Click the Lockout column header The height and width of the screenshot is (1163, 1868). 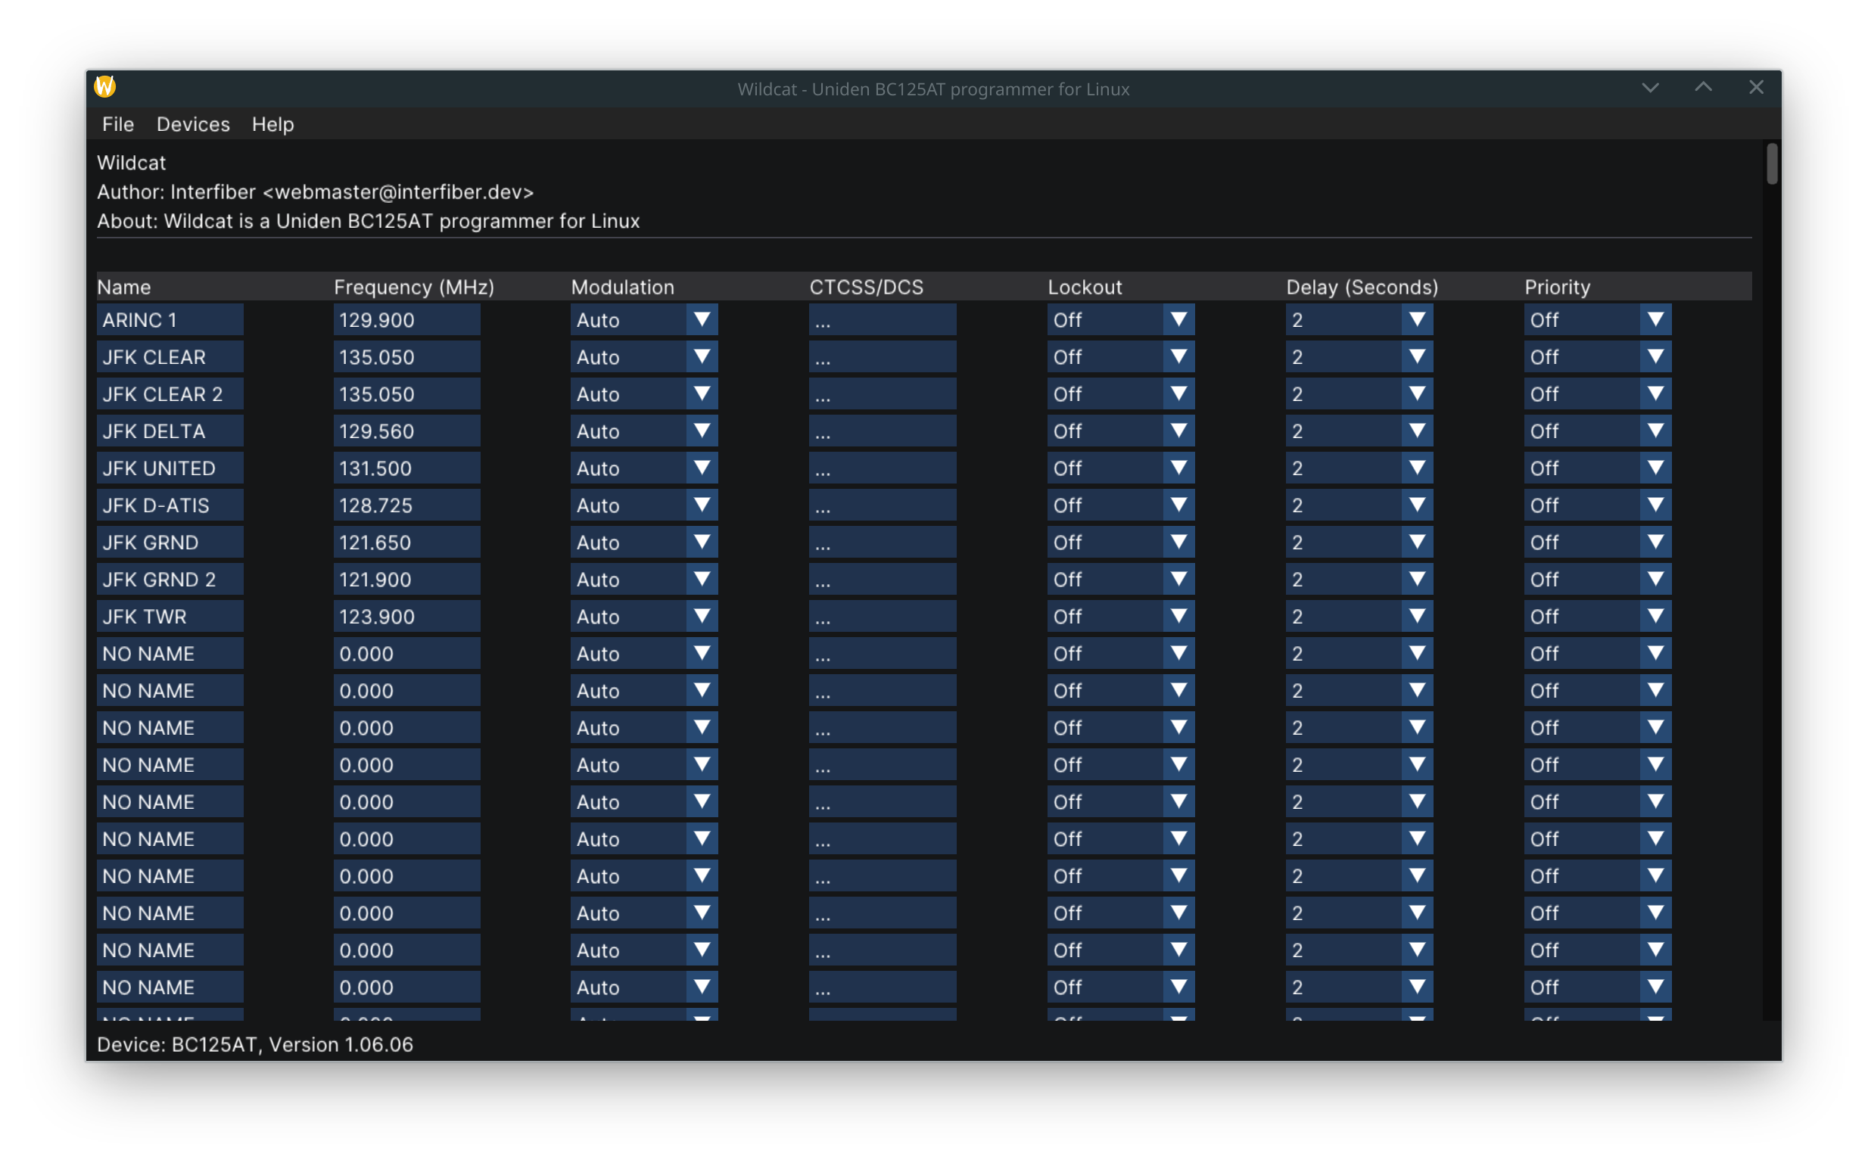(1085, 287)
